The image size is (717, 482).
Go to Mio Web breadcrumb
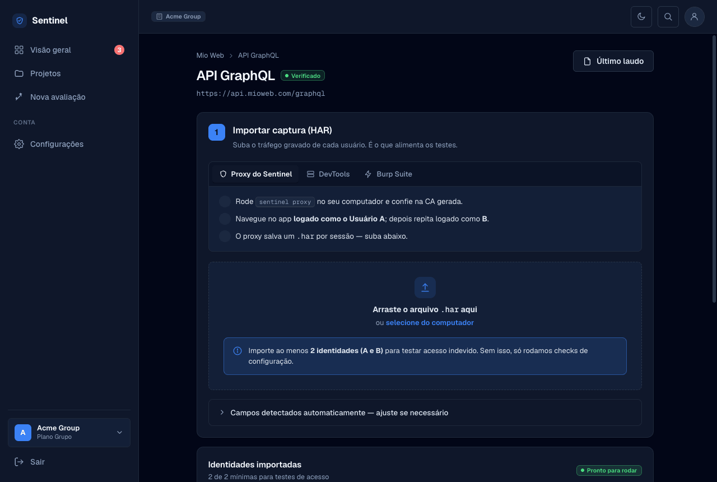coord(210,55)
